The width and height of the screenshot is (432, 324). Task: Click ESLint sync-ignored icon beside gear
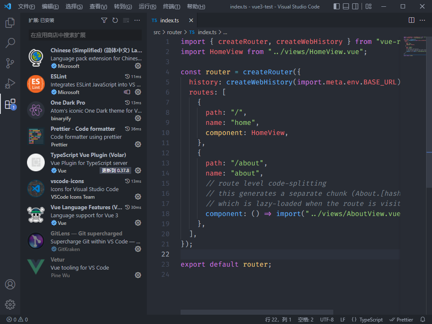point(127,92)
